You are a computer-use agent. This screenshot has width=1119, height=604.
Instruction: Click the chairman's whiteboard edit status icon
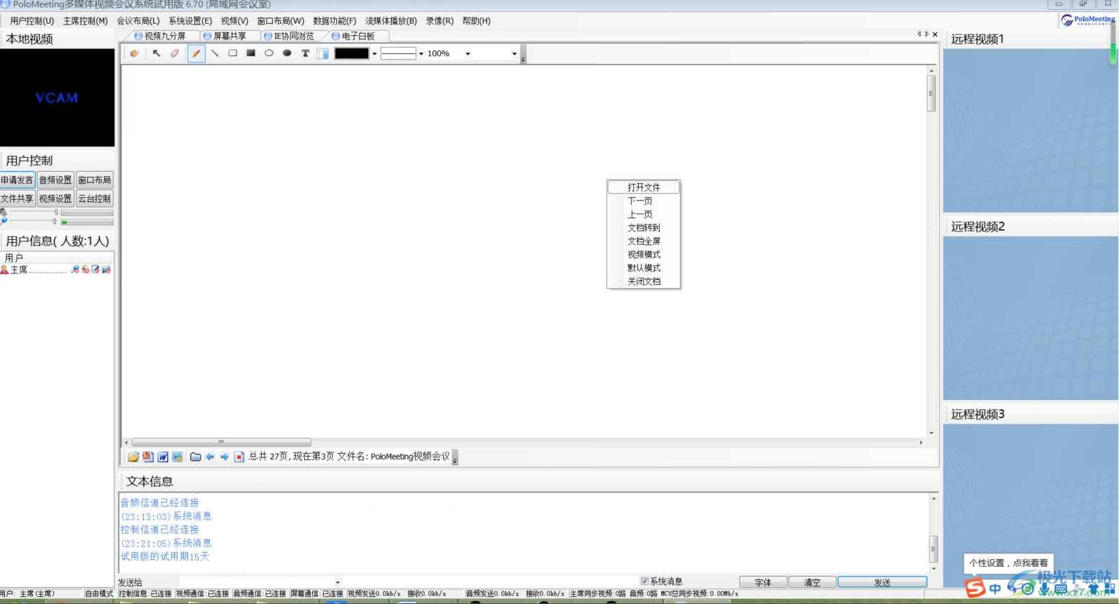(95, 269)
